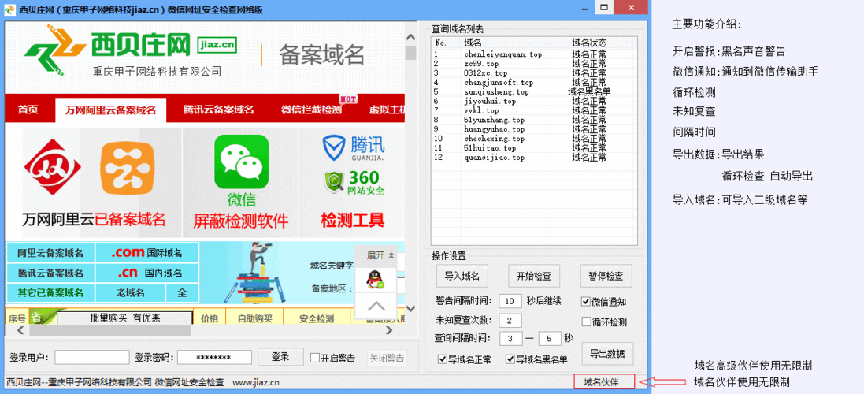Viewport: 864px width, 394px height.
Task: Click the 导入域名 button
Action: [462, 276]
